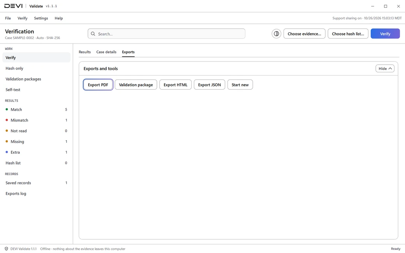Filter results by Mismatch
The height and width of the screenshot is (253, 405).
[x=37, y=120]
